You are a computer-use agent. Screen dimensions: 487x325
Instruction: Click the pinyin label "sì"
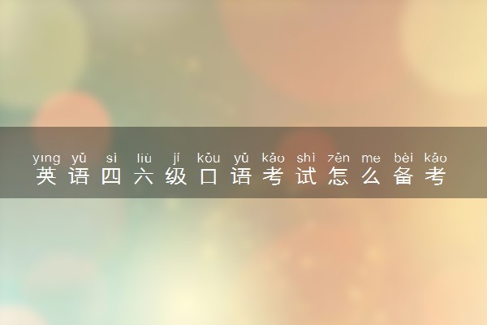point(111,158)
